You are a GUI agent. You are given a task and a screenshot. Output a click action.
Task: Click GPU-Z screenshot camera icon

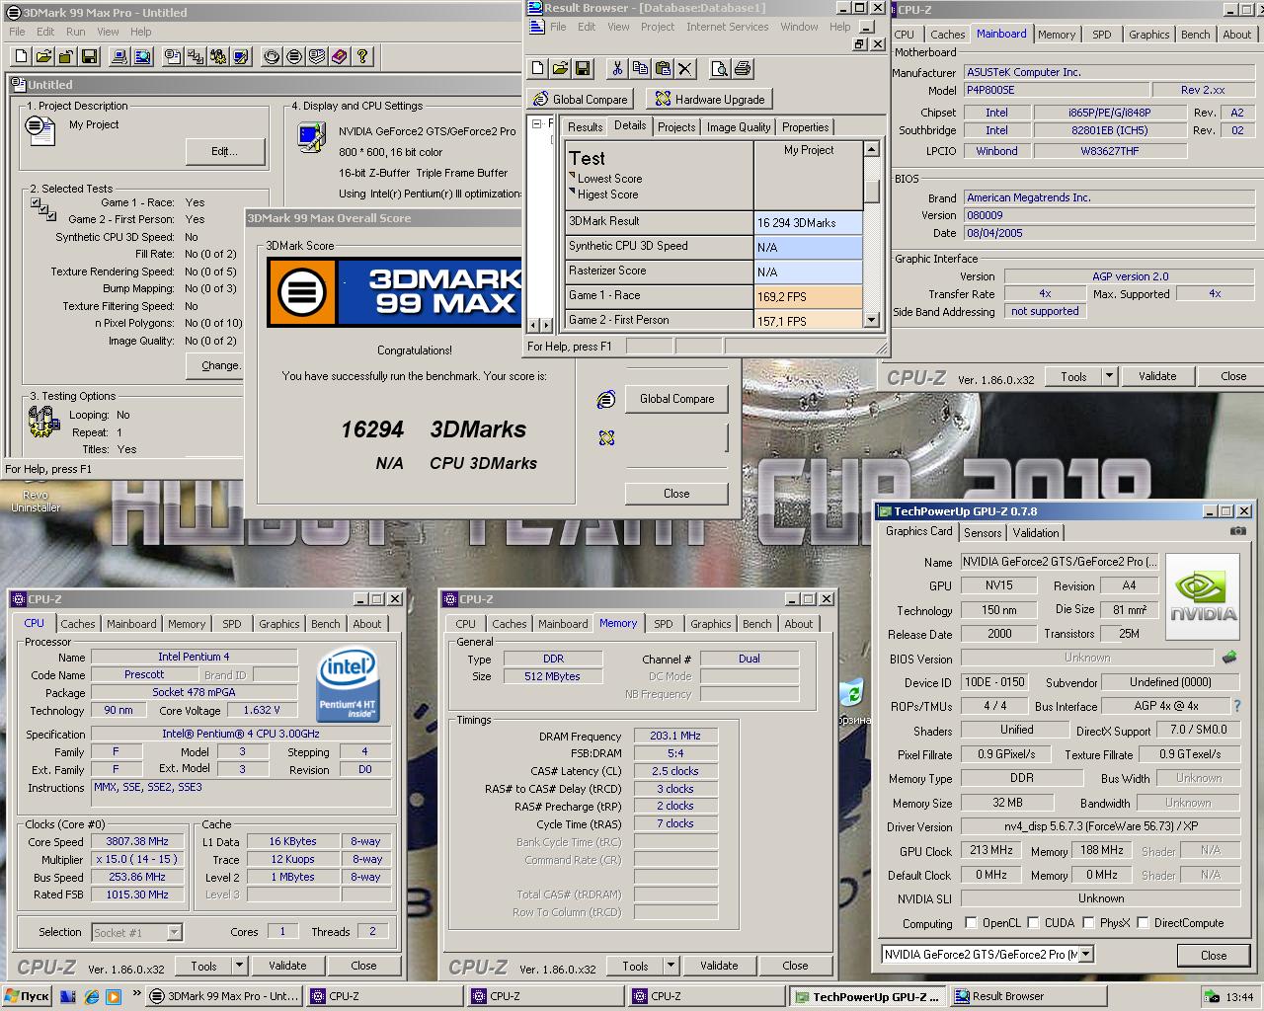[x=1237, y=531]
